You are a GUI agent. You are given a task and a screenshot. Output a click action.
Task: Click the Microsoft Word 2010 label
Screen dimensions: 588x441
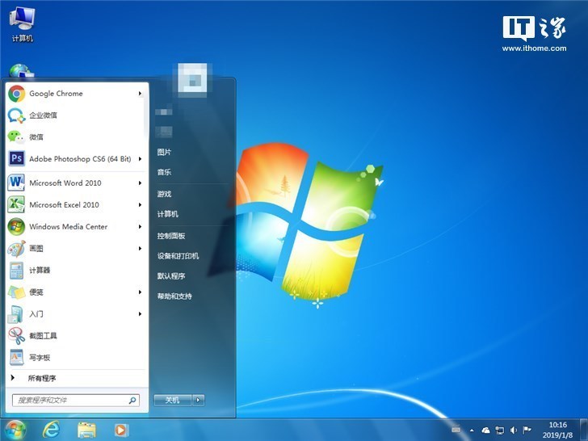coord(65,183)
